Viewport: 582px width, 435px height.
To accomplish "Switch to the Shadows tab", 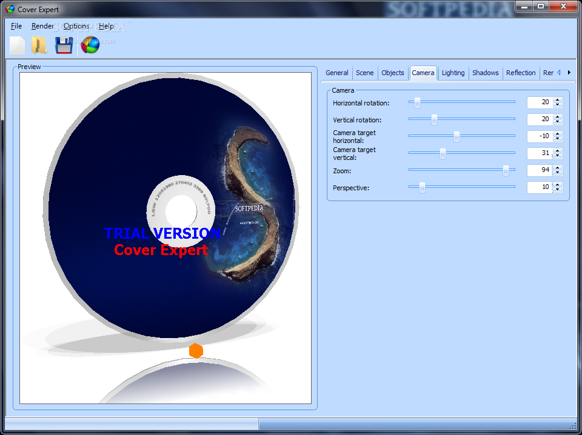I will click(x=485, y=73).
